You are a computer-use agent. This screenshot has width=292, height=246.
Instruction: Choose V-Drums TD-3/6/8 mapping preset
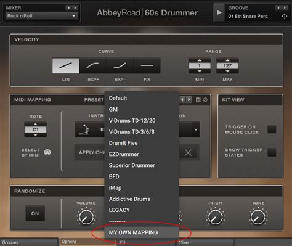coord(142,132)
